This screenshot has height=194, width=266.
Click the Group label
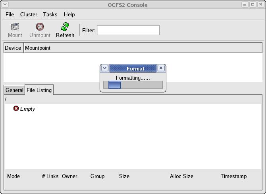[x=97, y=176]
